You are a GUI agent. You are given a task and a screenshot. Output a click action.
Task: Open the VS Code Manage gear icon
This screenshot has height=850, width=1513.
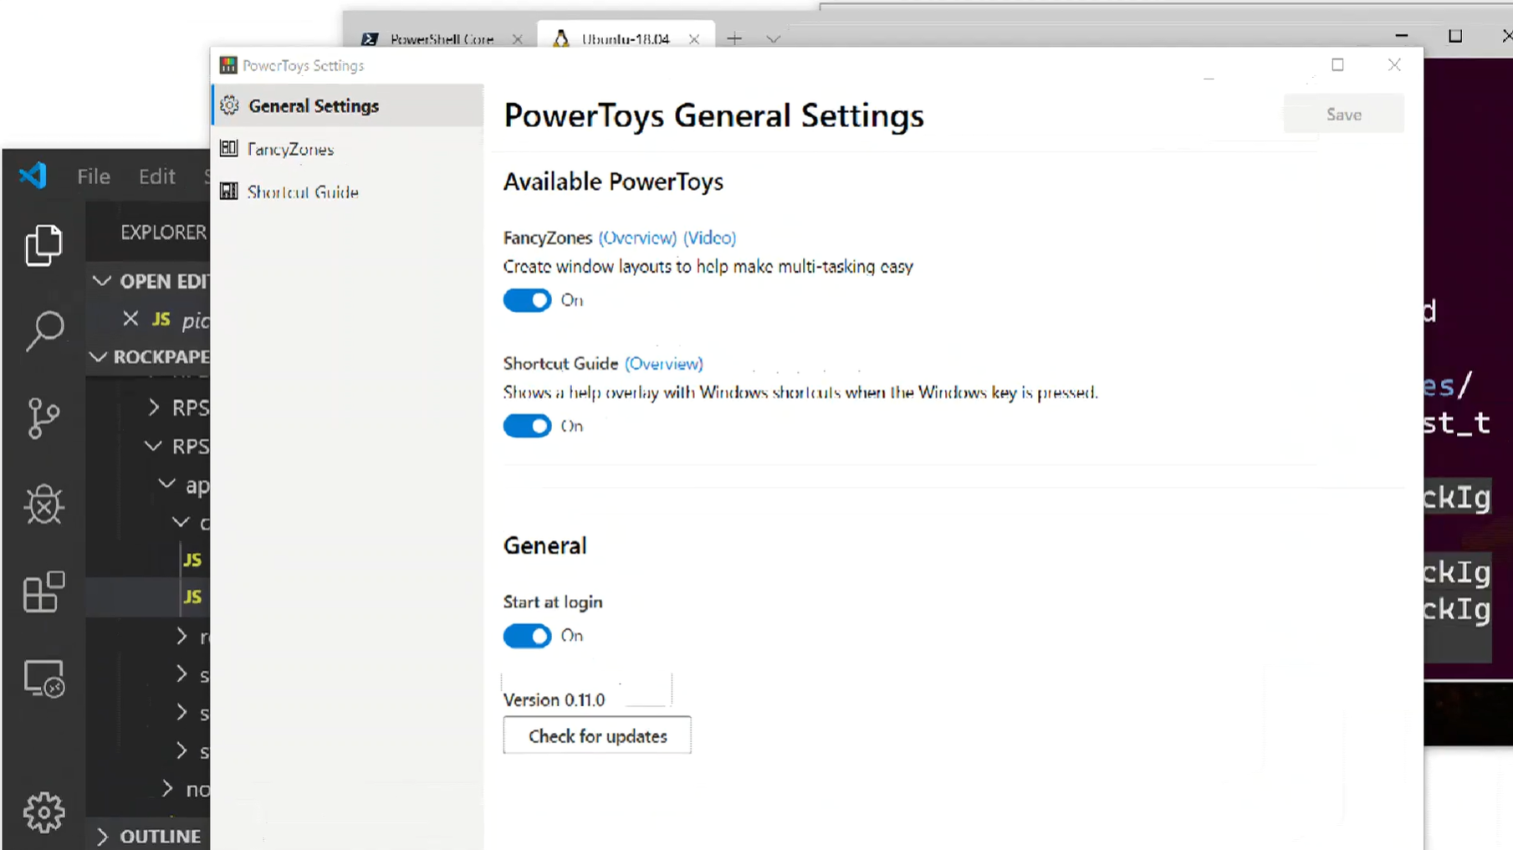43,812
